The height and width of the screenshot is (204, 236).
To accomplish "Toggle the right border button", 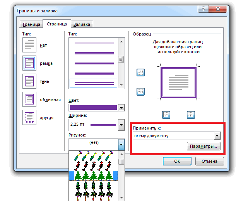I will [190, 115].
